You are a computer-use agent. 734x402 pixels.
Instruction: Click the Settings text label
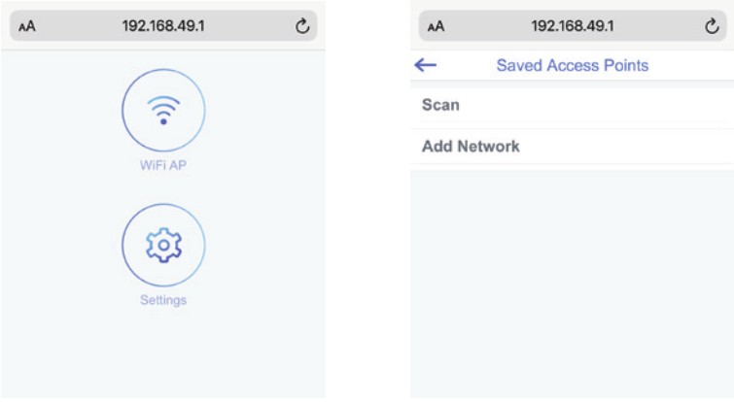pos(163,300)
